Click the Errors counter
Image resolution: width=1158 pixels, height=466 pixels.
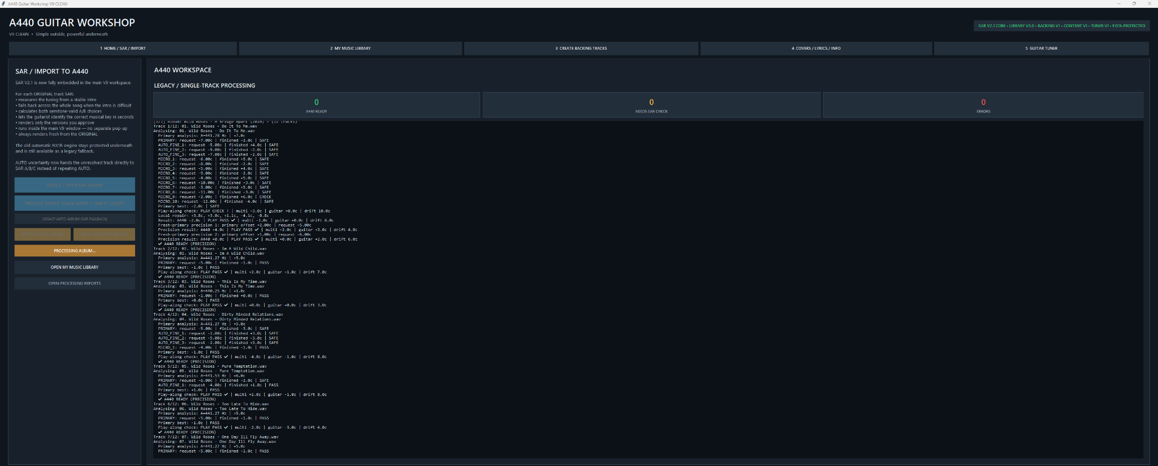983,105
